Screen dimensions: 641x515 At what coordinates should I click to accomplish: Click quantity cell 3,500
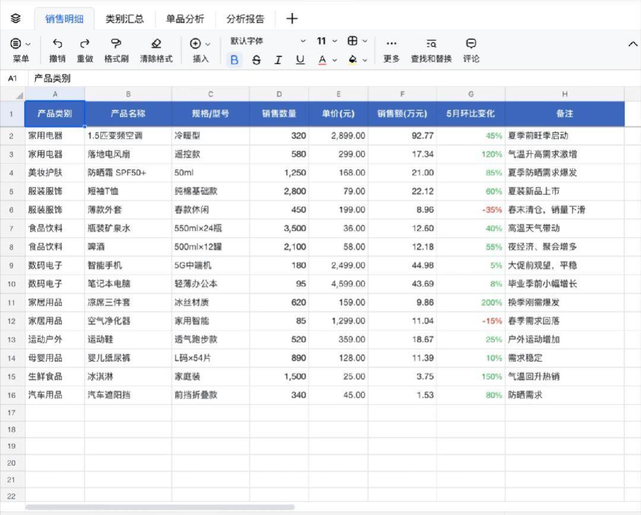(x=279, y=228)
